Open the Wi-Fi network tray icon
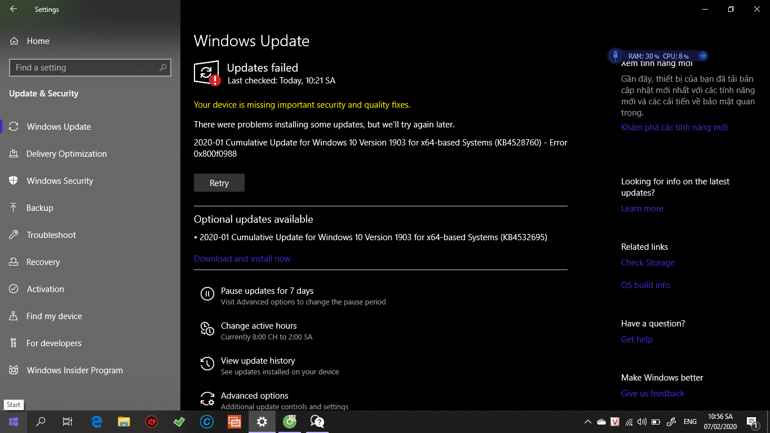Image resolution: width=770 pixels, height=433 pixels. pyautogui.click(x=629, y=422)
